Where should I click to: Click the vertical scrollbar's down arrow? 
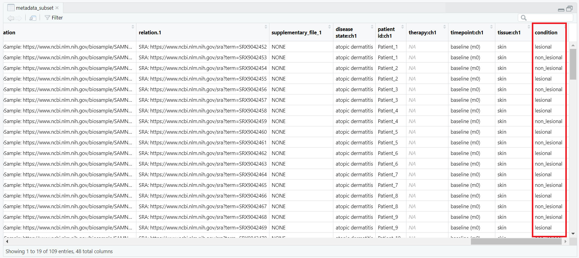(573, 234)
